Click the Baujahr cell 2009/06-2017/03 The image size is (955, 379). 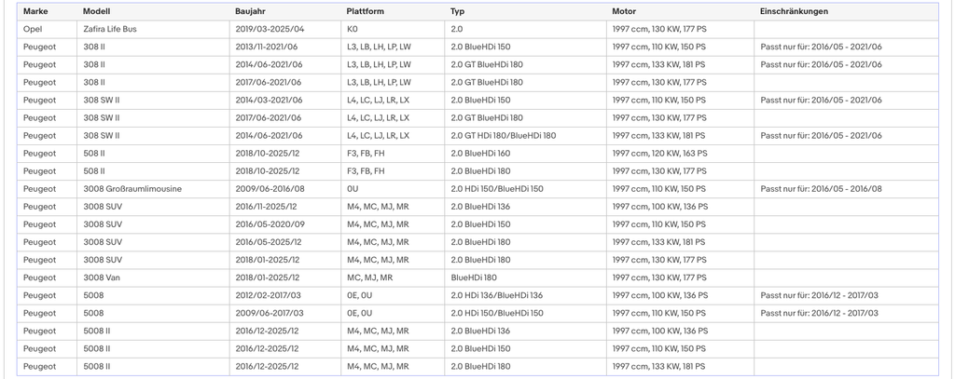(285, 313)
